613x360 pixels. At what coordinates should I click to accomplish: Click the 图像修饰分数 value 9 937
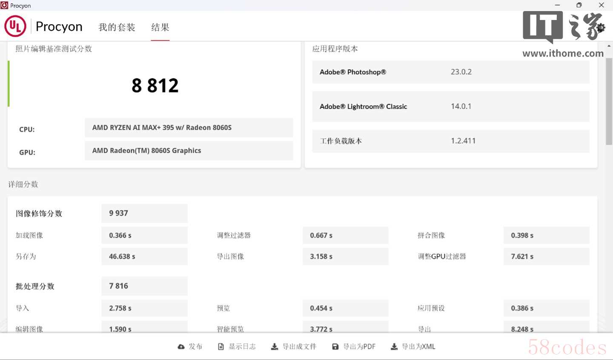tap(144, 213)
